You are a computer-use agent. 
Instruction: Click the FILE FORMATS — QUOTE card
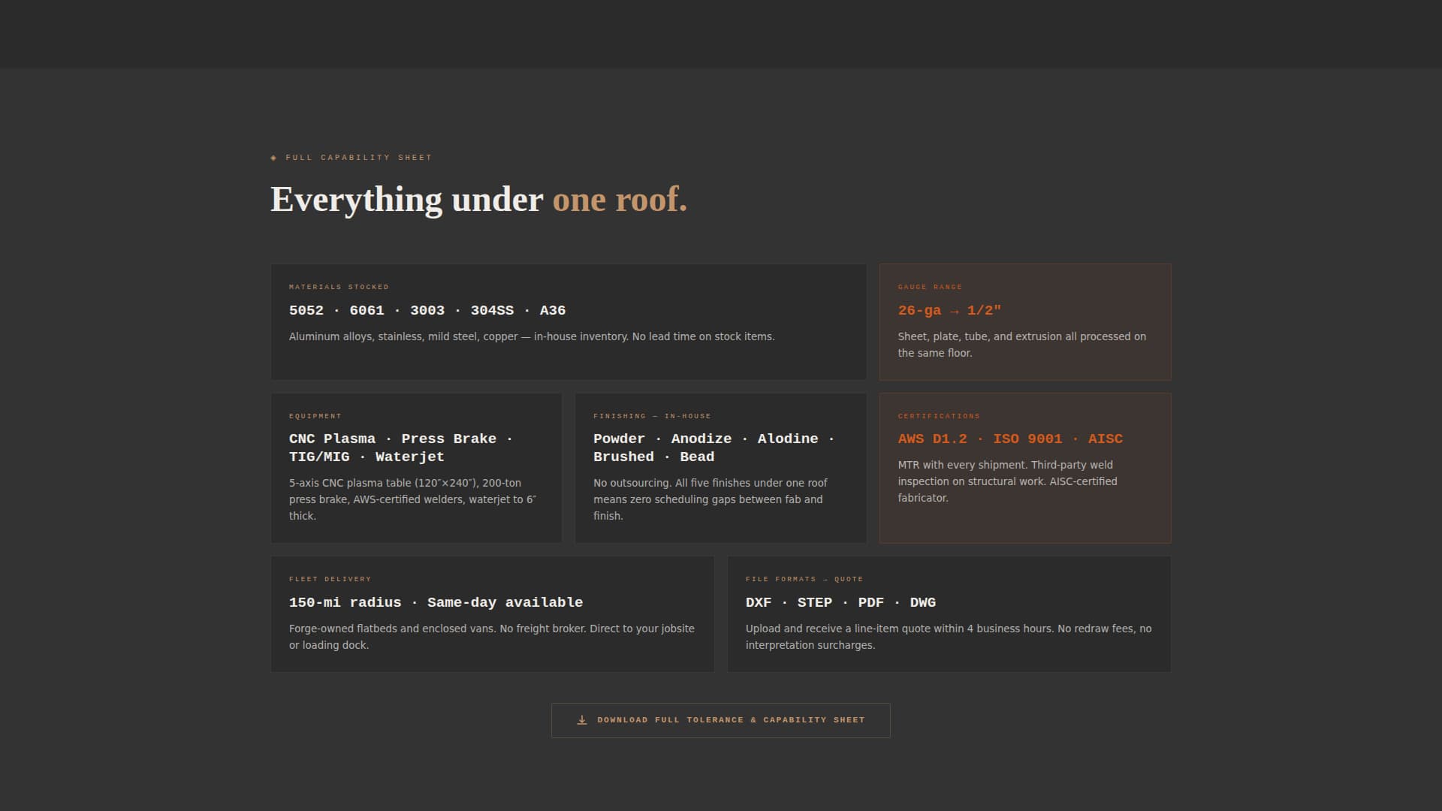[949, 614]
